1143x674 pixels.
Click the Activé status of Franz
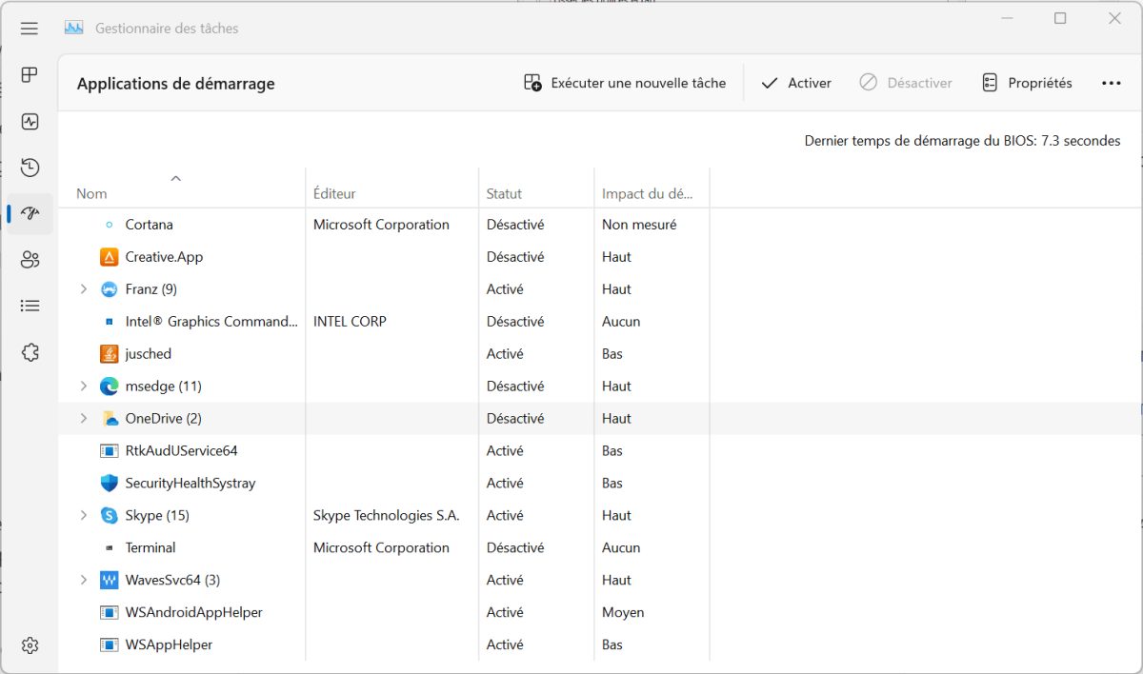[505, 289]
